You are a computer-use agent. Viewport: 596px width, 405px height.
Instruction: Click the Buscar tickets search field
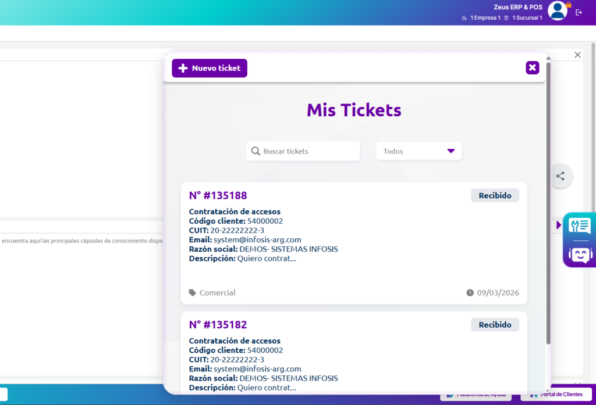tap(303, 151)
